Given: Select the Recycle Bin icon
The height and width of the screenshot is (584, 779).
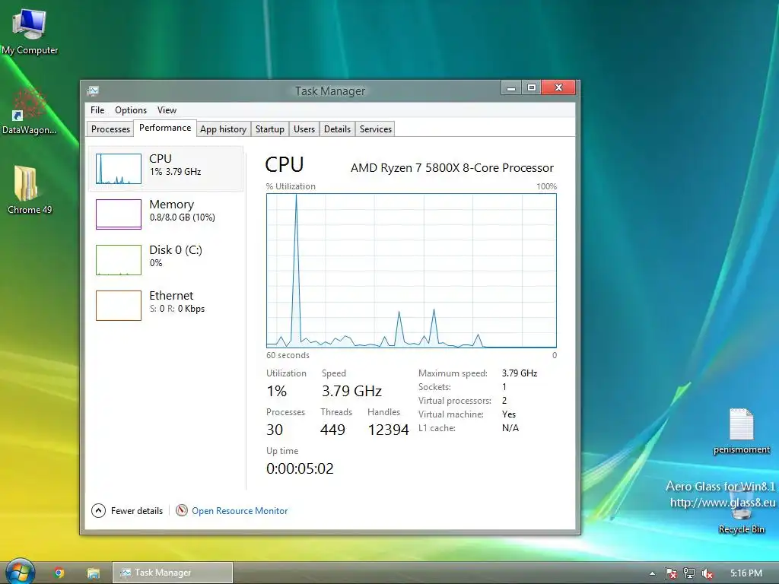Looking at the screenshot, I should click(x=741, y=509).
